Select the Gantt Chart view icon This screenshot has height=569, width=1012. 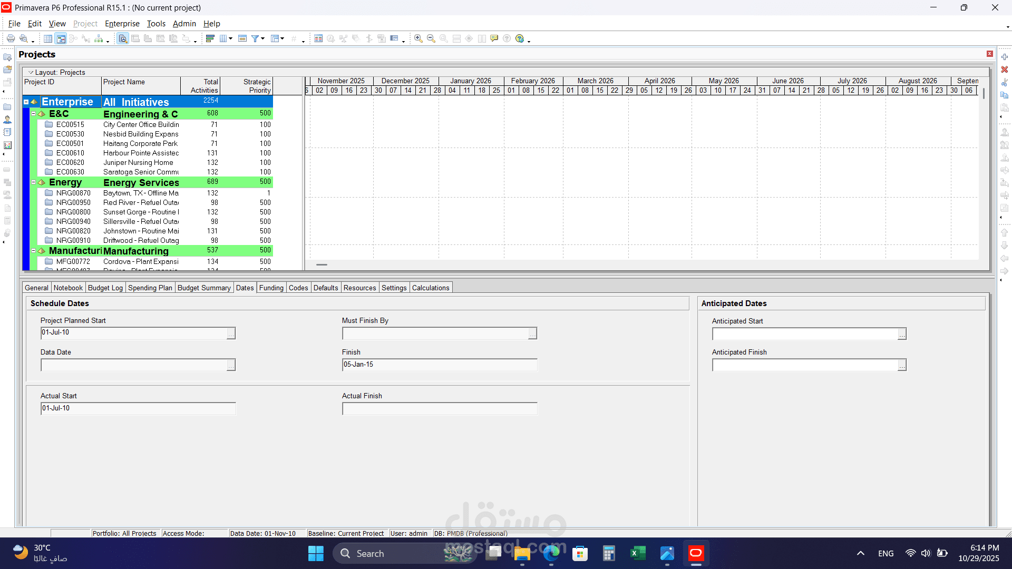coord(61,38)
